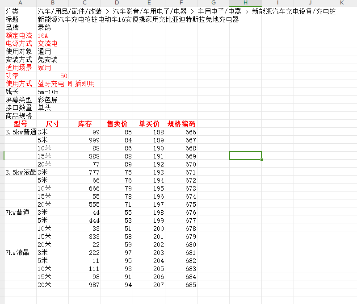The image size is (357, 304).
Task: Select the red 16A rated current cell
Action: click(53, 36)
